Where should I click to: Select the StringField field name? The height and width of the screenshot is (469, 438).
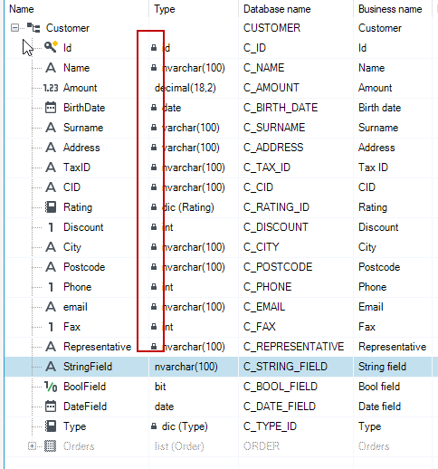(88, 367)
